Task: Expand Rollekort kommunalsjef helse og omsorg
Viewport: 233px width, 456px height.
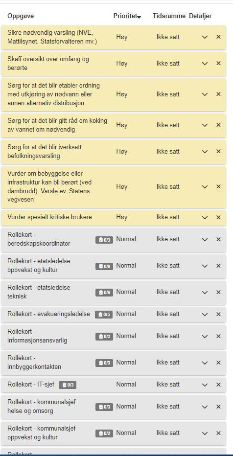Action: (x=205, y=407)
